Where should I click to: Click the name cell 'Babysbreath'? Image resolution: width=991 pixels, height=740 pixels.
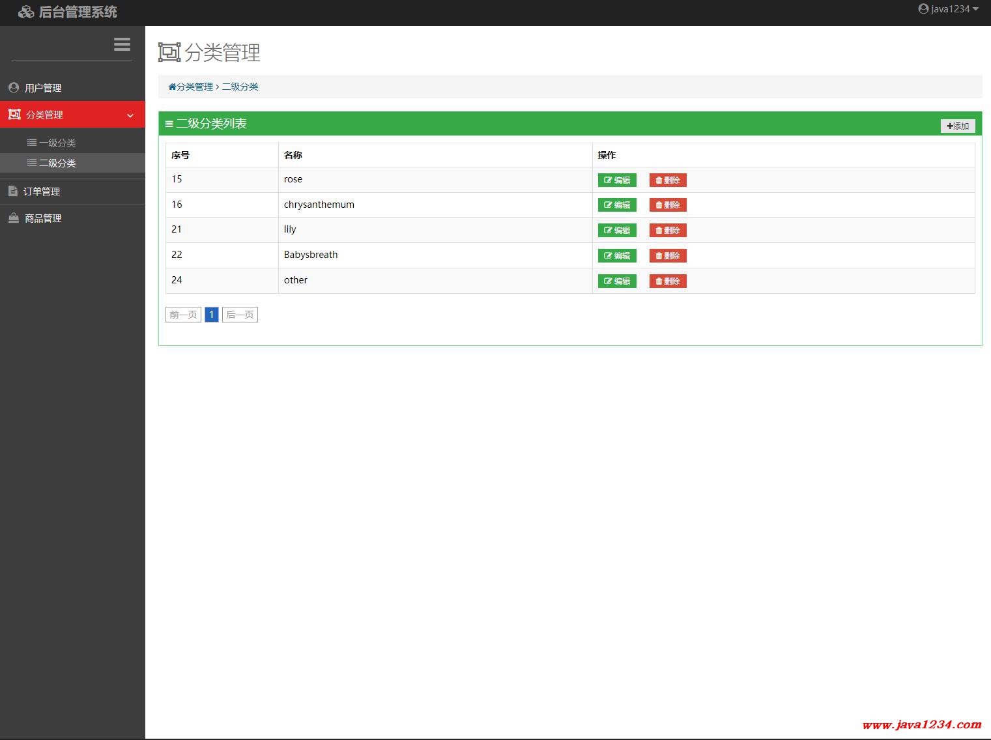coord(435,255)
